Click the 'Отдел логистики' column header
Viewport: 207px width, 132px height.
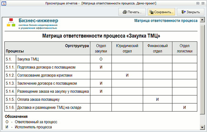tap(185, 48)
